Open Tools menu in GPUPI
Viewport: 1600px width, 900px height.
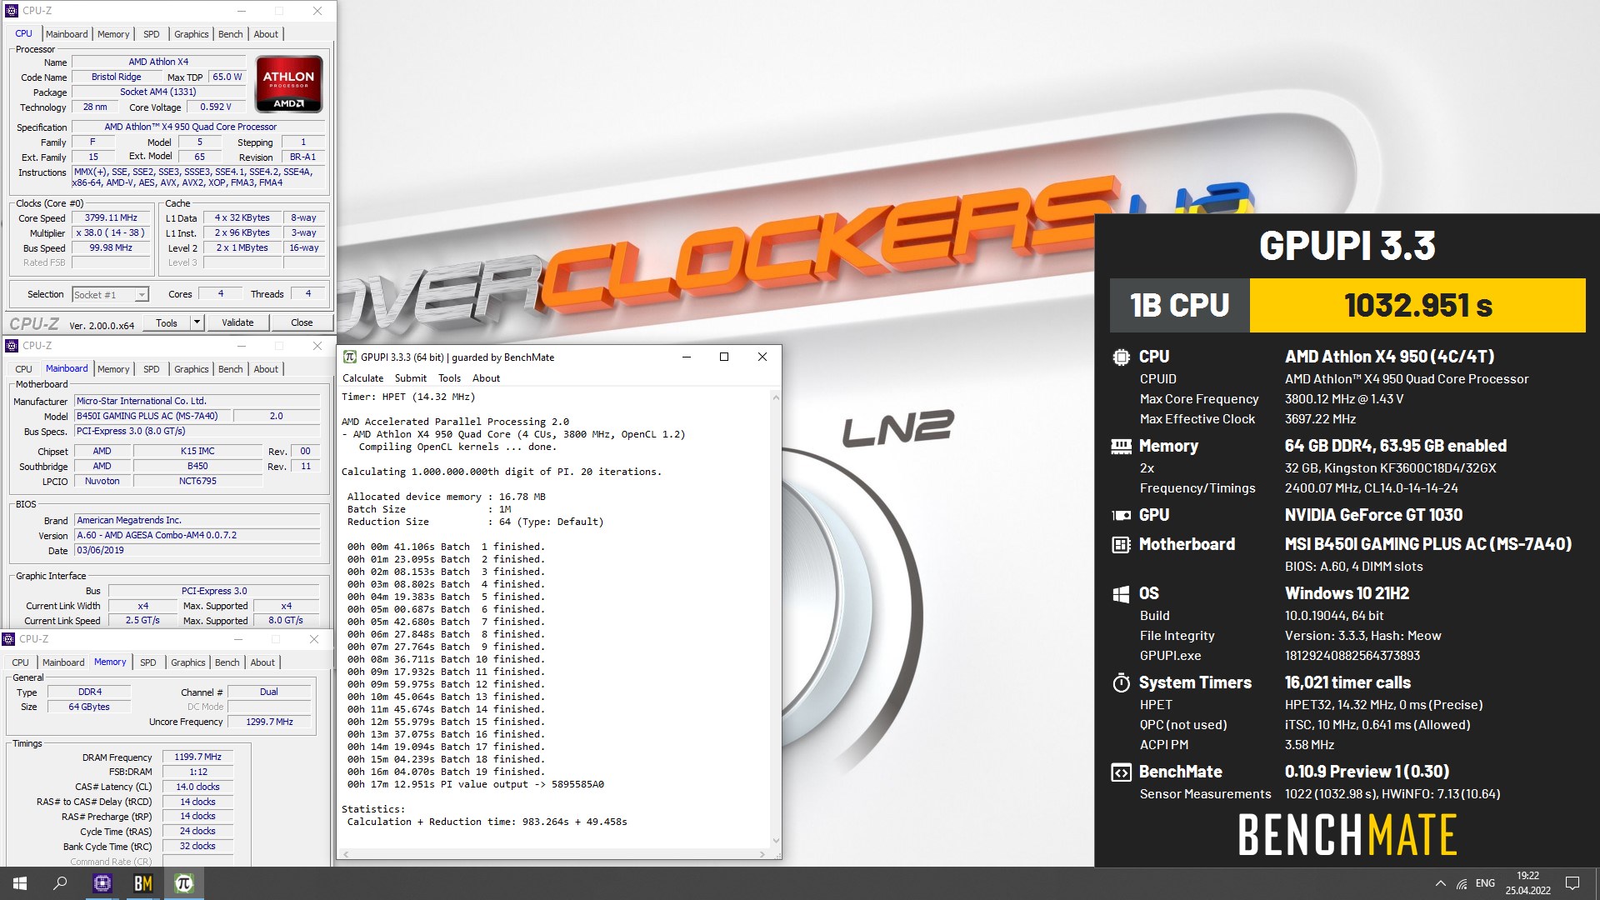click(450, 378)
